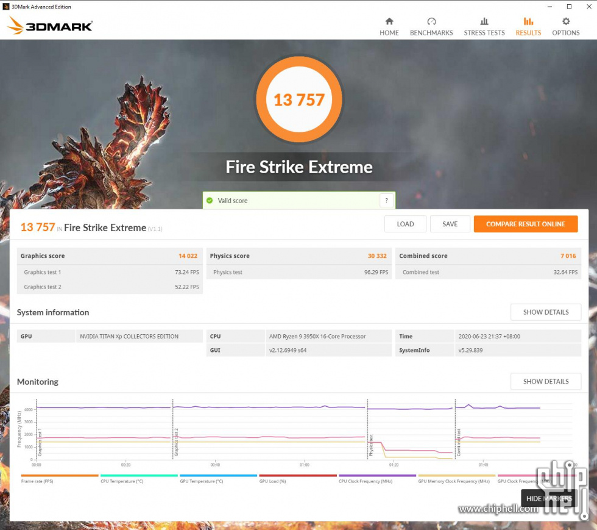Click the Fire Strike Extreme title heading

[x=299, y=167]
